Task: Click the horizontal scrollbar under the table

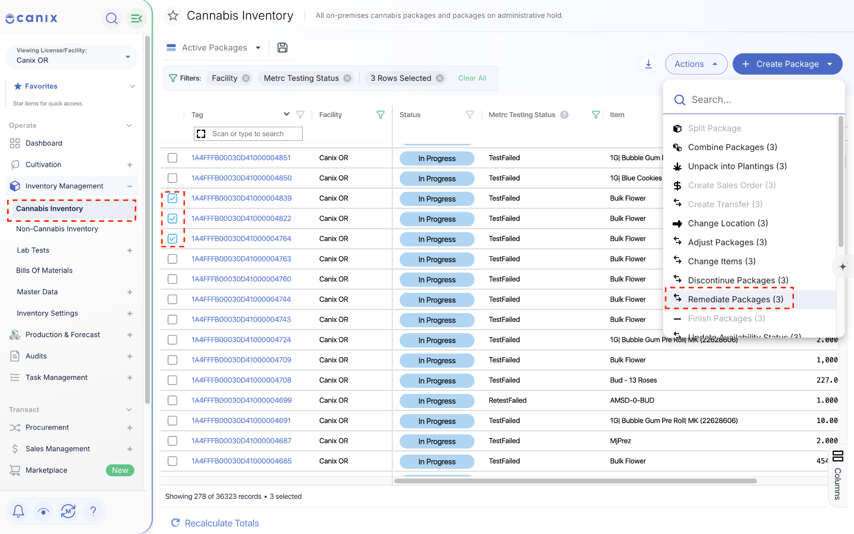Action: point(575,481)
